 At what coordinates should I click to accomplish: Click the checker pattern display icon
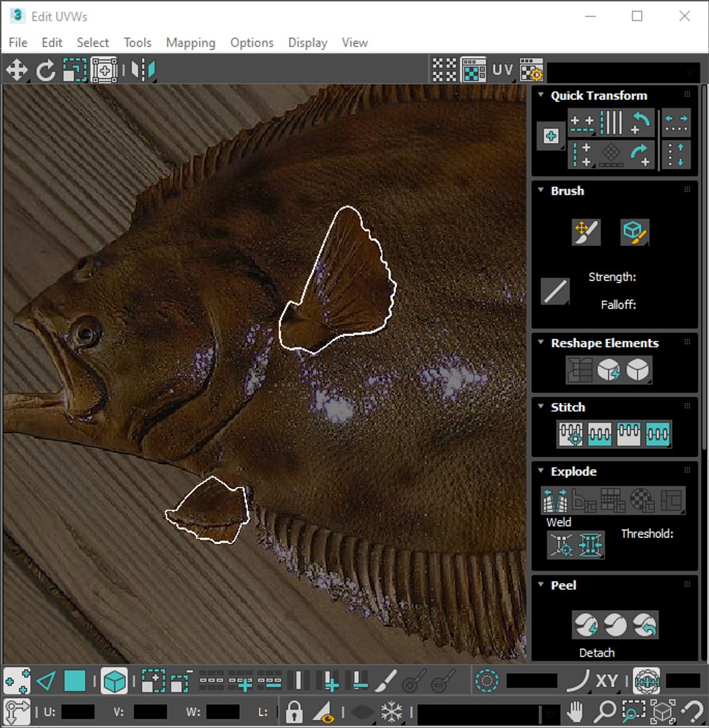tap(444, 70)
